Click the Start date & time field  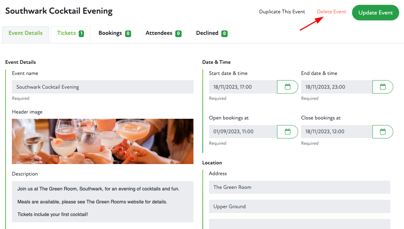coord(243,87)
